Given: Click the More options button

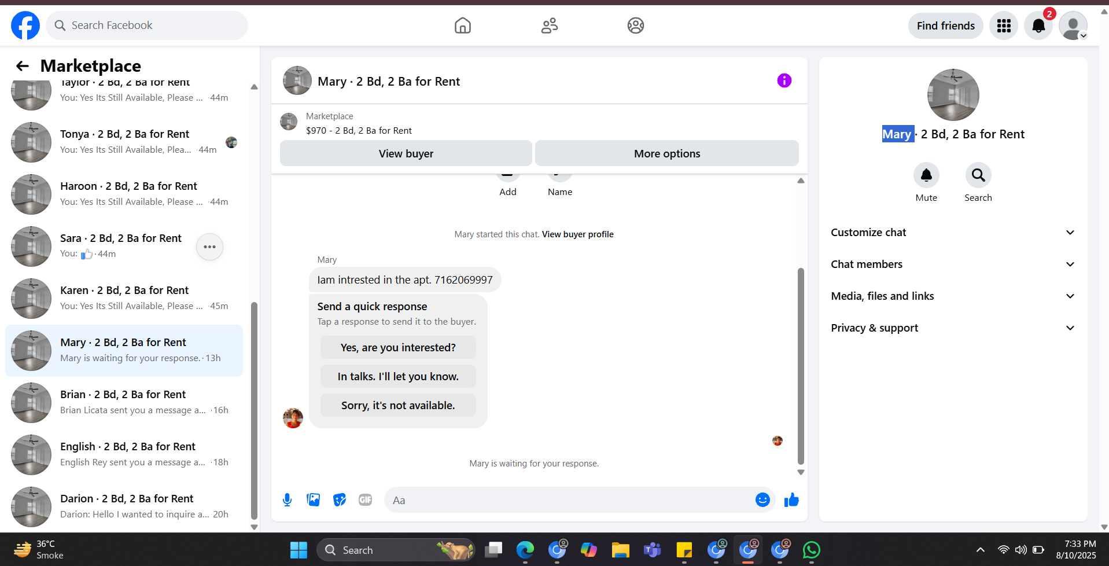Looking at the screenshot, I should [666, 153].
